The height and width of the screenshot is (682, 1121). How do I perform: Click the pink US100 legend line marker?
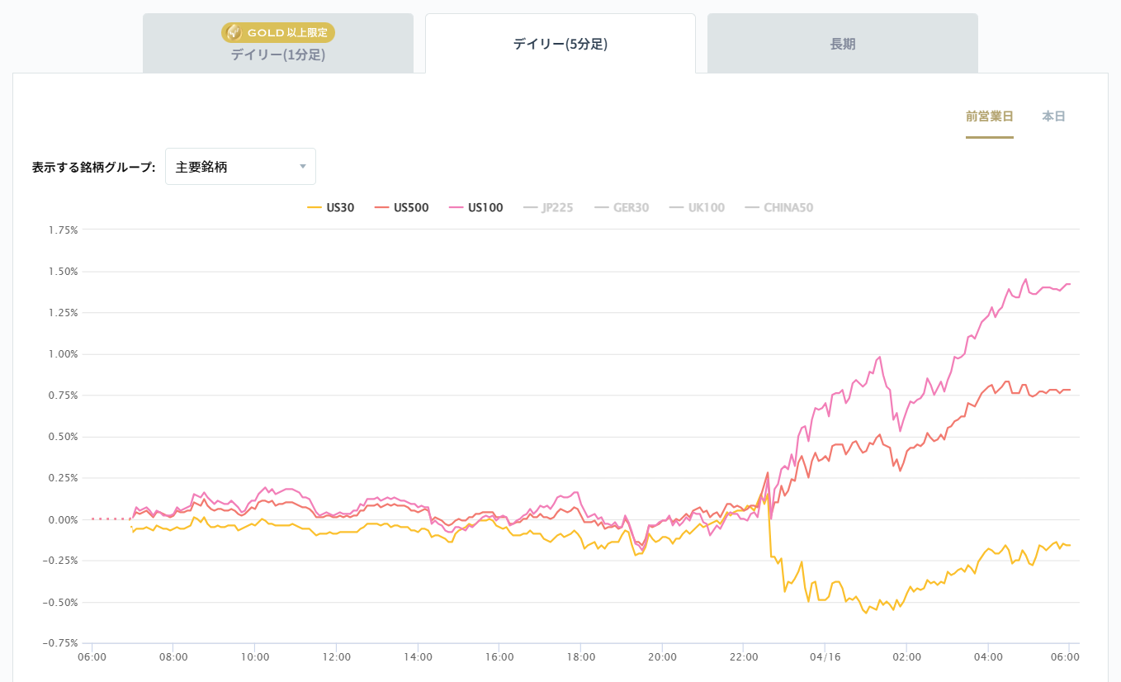(x=456, y=208)
